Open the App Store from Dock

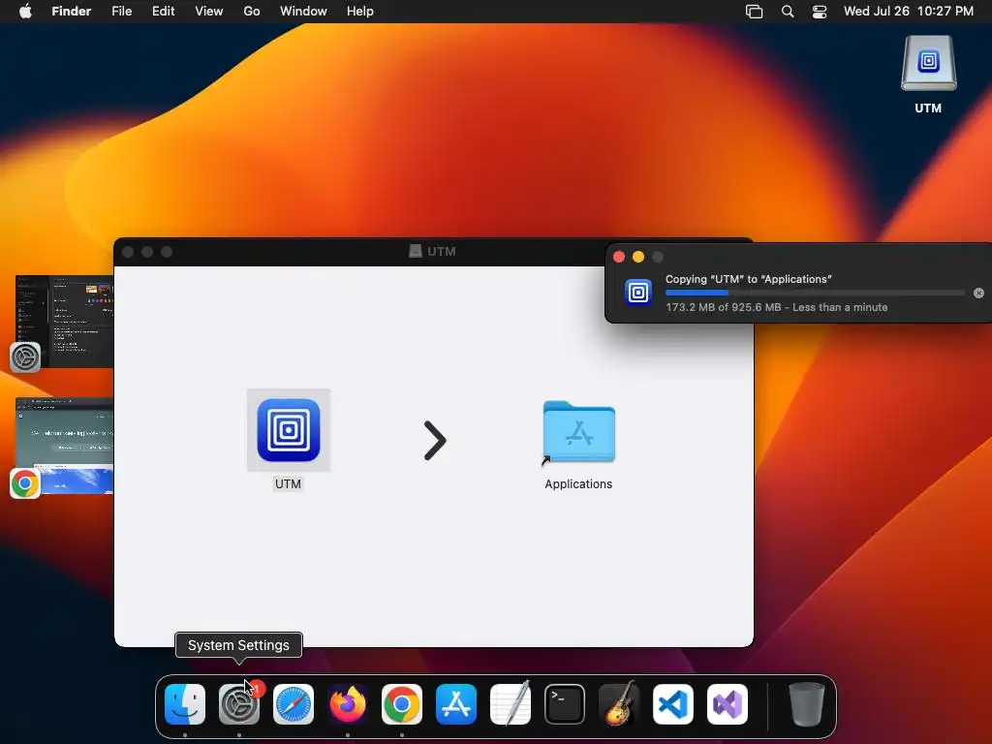pyautogui.click(x=456, y=704)
